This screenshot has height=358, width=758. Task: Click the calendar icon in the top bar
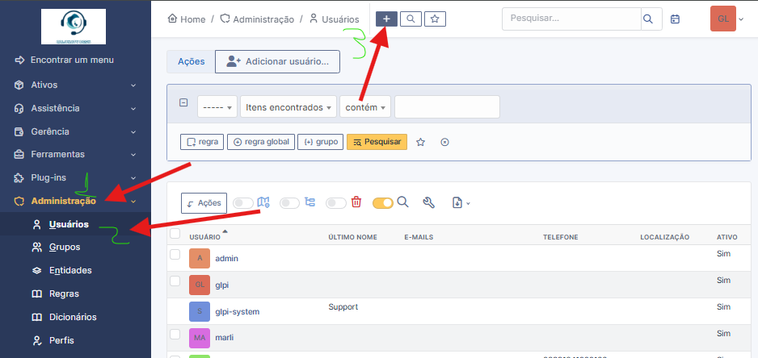coord(676,19)
